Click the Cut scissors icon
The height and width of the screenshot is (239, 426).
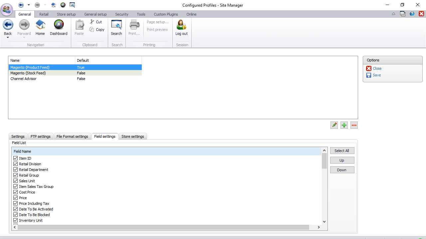92,22
